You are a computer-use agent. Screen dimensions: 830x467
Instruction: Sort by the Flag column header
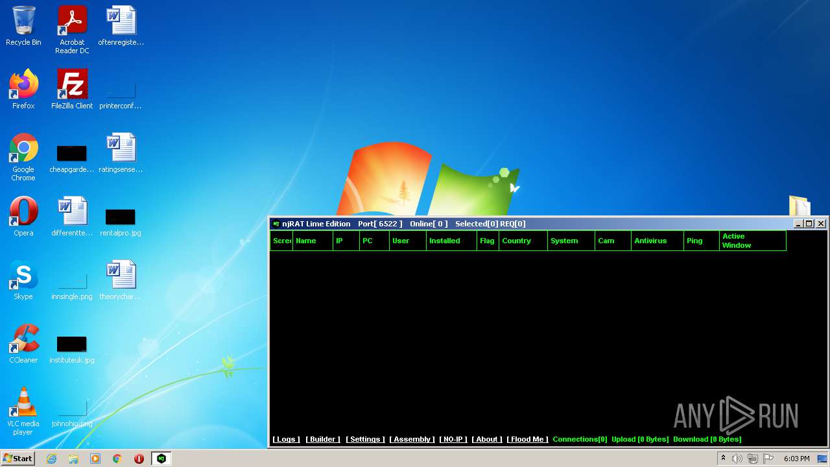488,241
